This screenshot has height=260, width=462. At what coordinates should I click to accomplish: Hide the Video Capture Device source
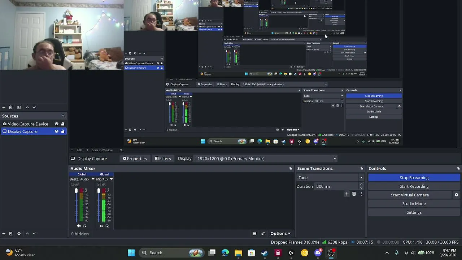tap(56, 124)
